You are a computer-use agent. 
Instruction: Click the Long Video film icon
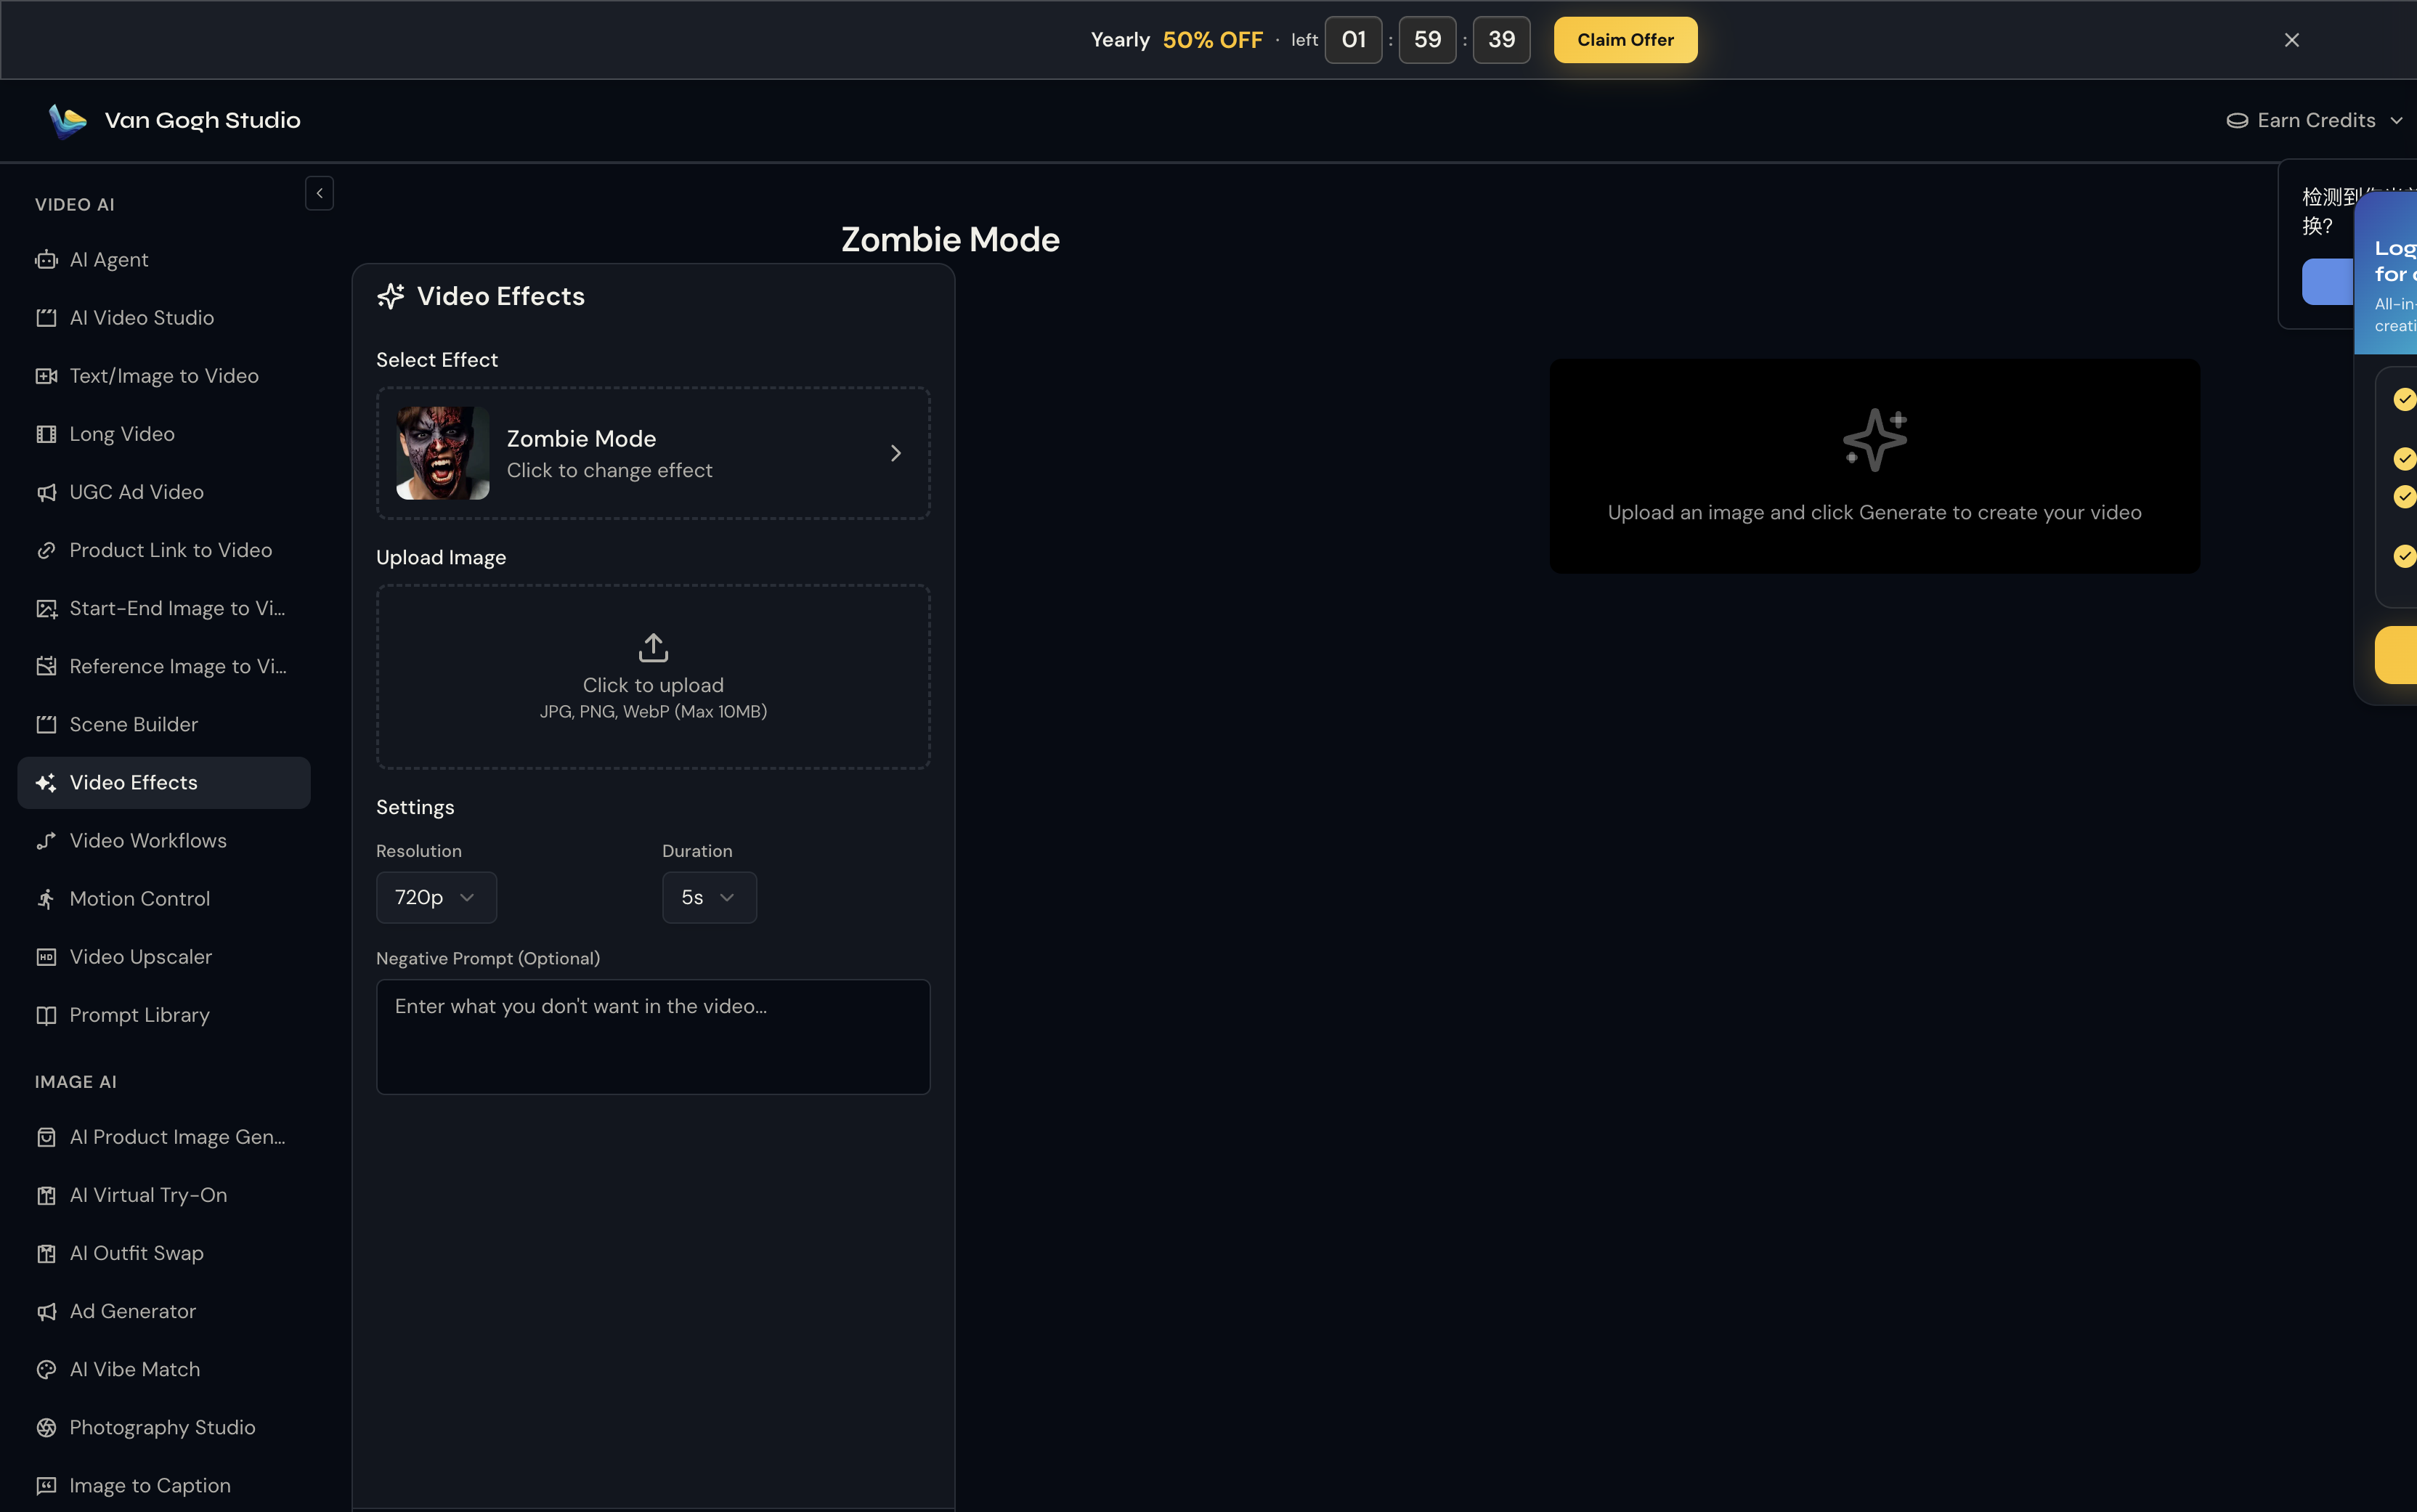46,434
